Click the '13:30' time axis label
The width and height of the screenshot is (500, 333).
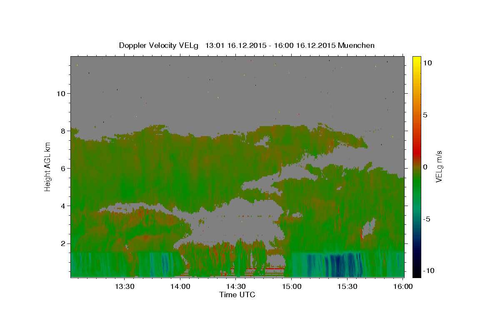125,286
